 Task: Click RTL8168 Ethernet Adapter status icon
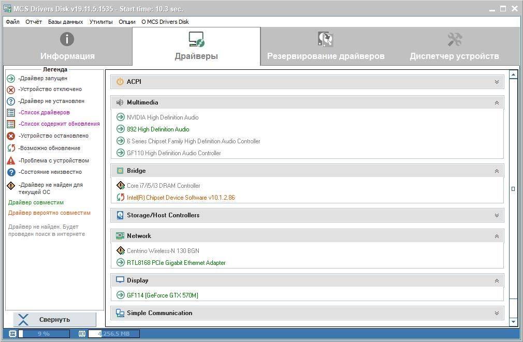(x=121, y=262)
